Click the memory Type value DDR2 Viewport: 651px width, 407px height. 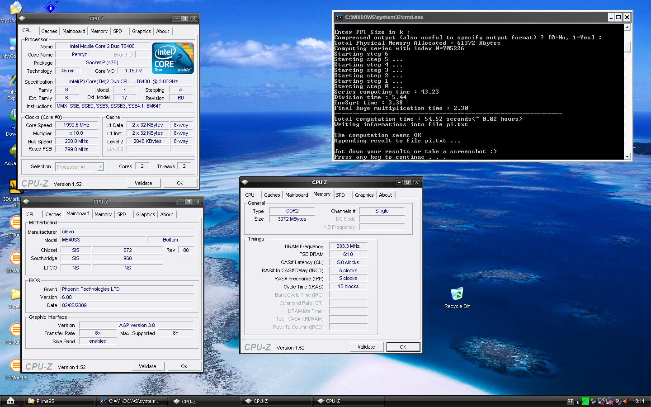[x=292, y=211]
